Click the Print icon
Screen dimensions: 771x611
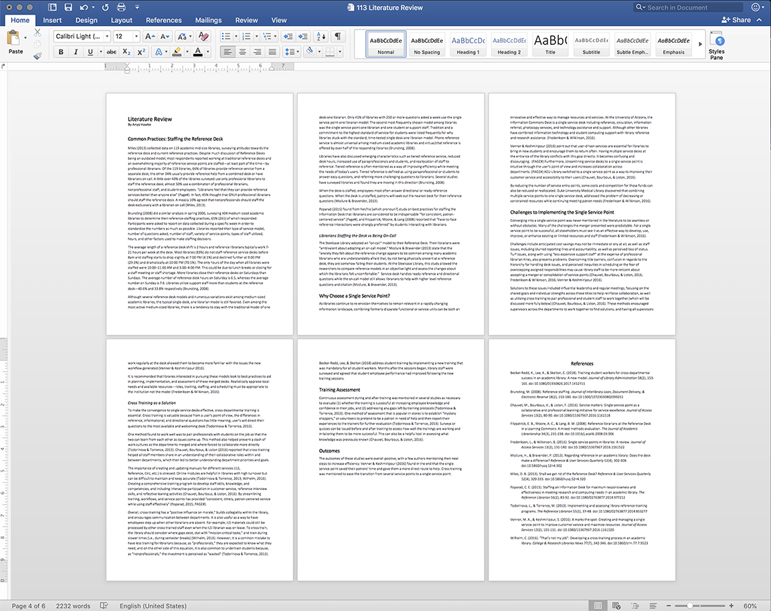pyautogui.click(x=121, y=7)
